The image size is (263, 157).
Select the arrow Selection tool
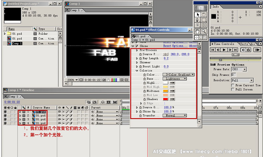point(197,15)
